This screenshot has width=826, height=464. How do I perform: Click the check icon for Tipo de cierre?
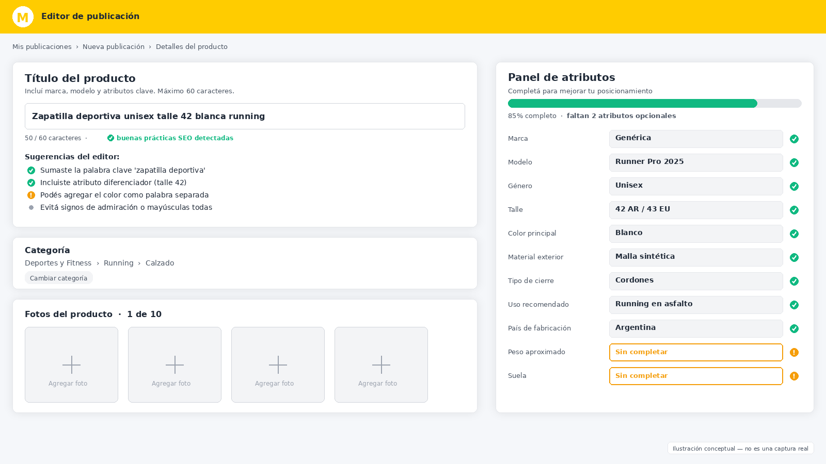coord(795,281)
